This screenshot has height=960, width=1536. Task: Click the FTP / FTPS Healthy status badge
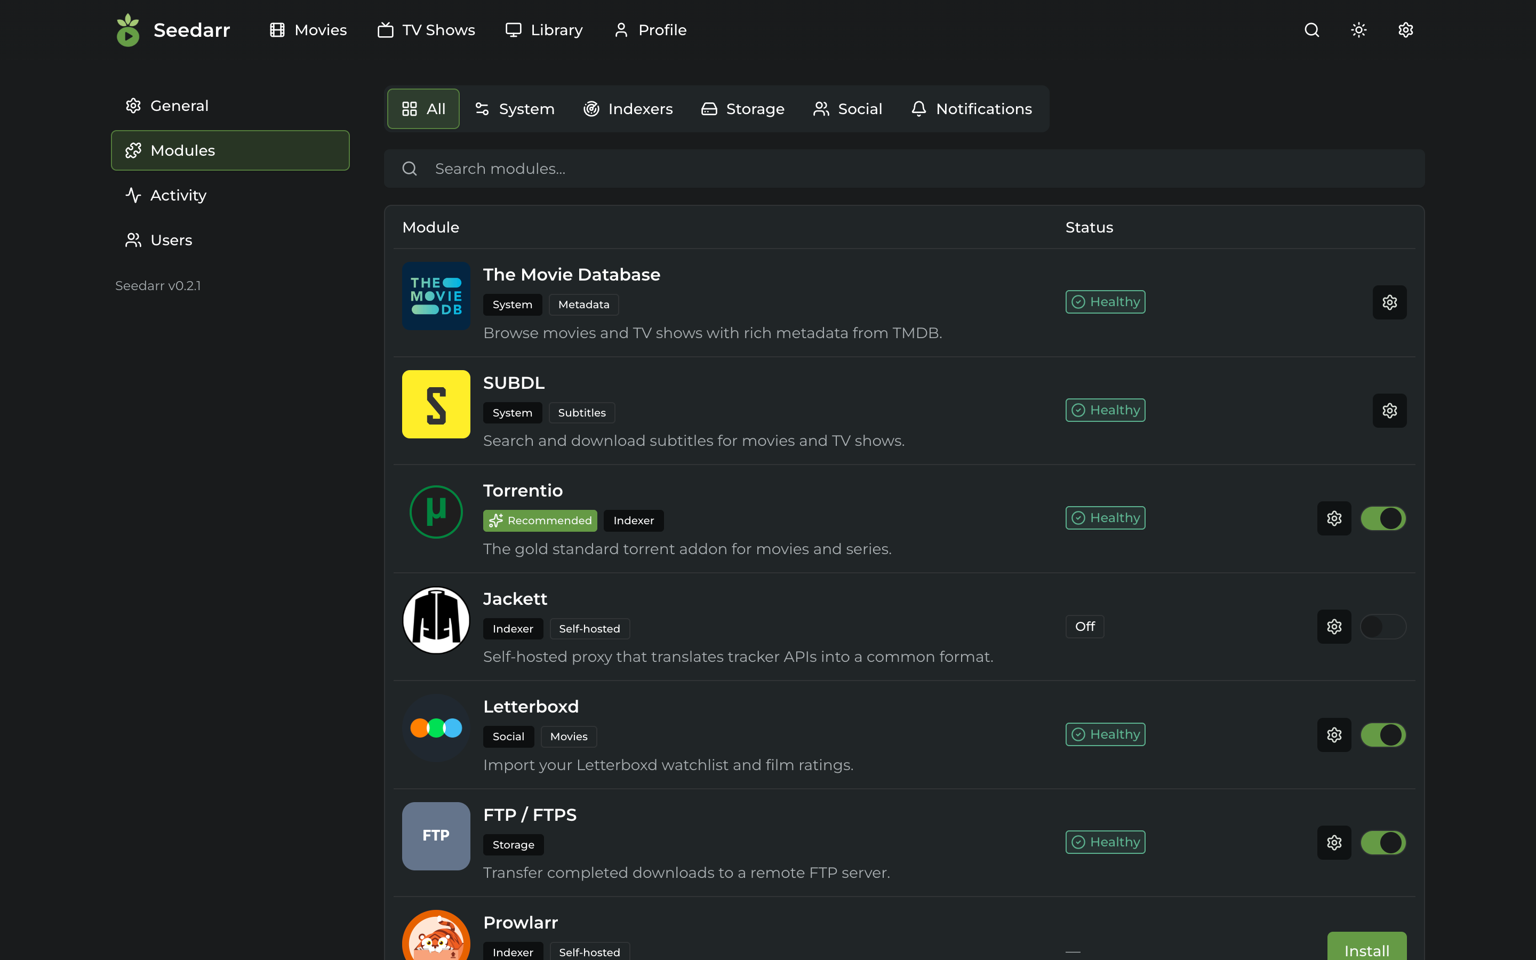coord(1105,843)
